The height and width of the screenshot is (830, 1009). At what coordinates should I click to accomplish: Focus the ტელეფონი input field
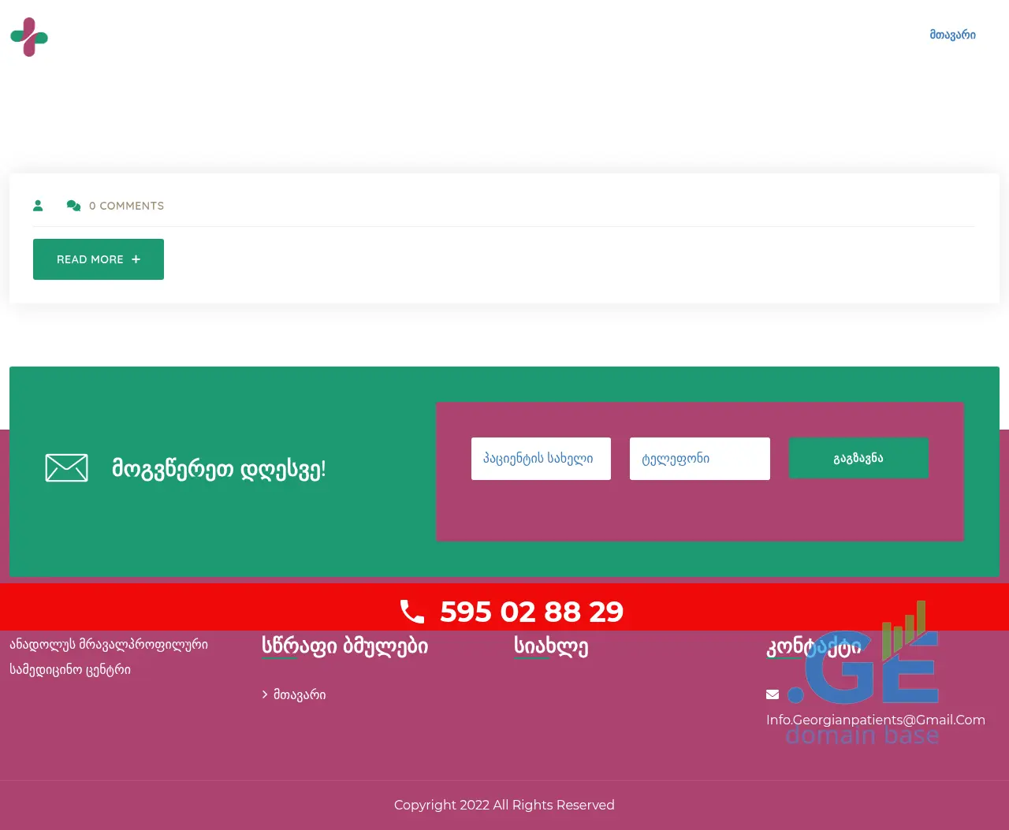[699, 459]
